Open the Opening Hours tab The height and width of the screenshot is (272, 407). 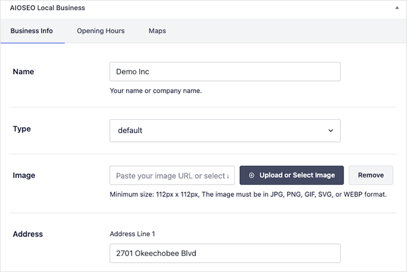tap(101, 31)
